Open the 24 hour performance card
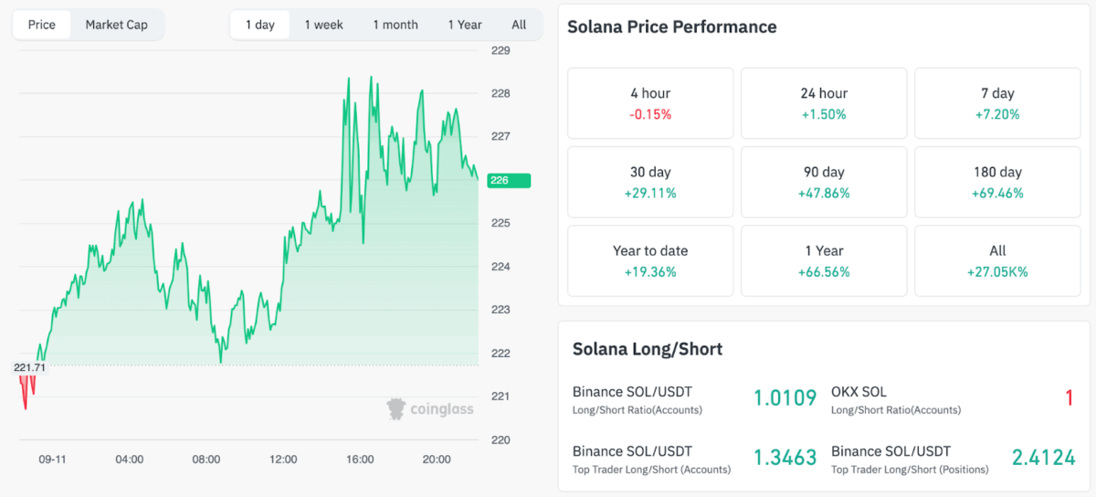 (x=824, y=103)
